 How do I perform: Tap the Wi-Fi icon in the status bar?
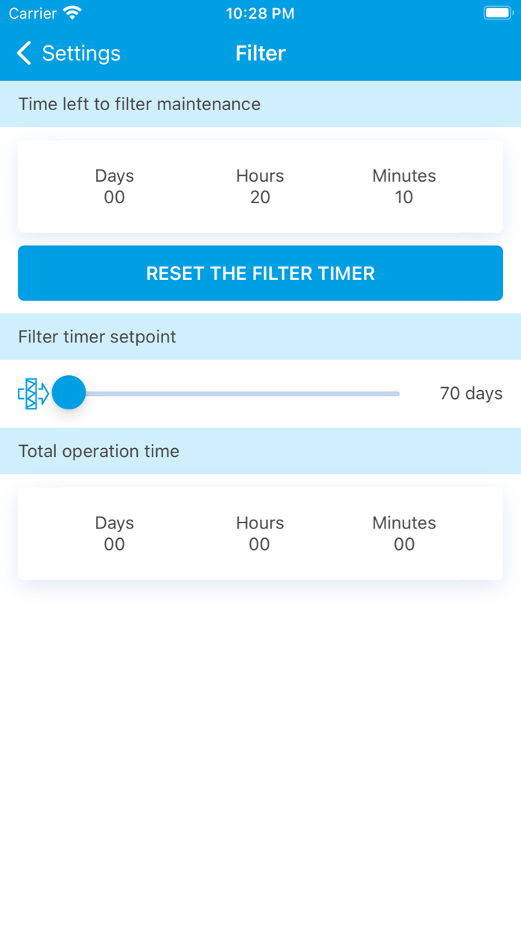click(x=71, y=13)
